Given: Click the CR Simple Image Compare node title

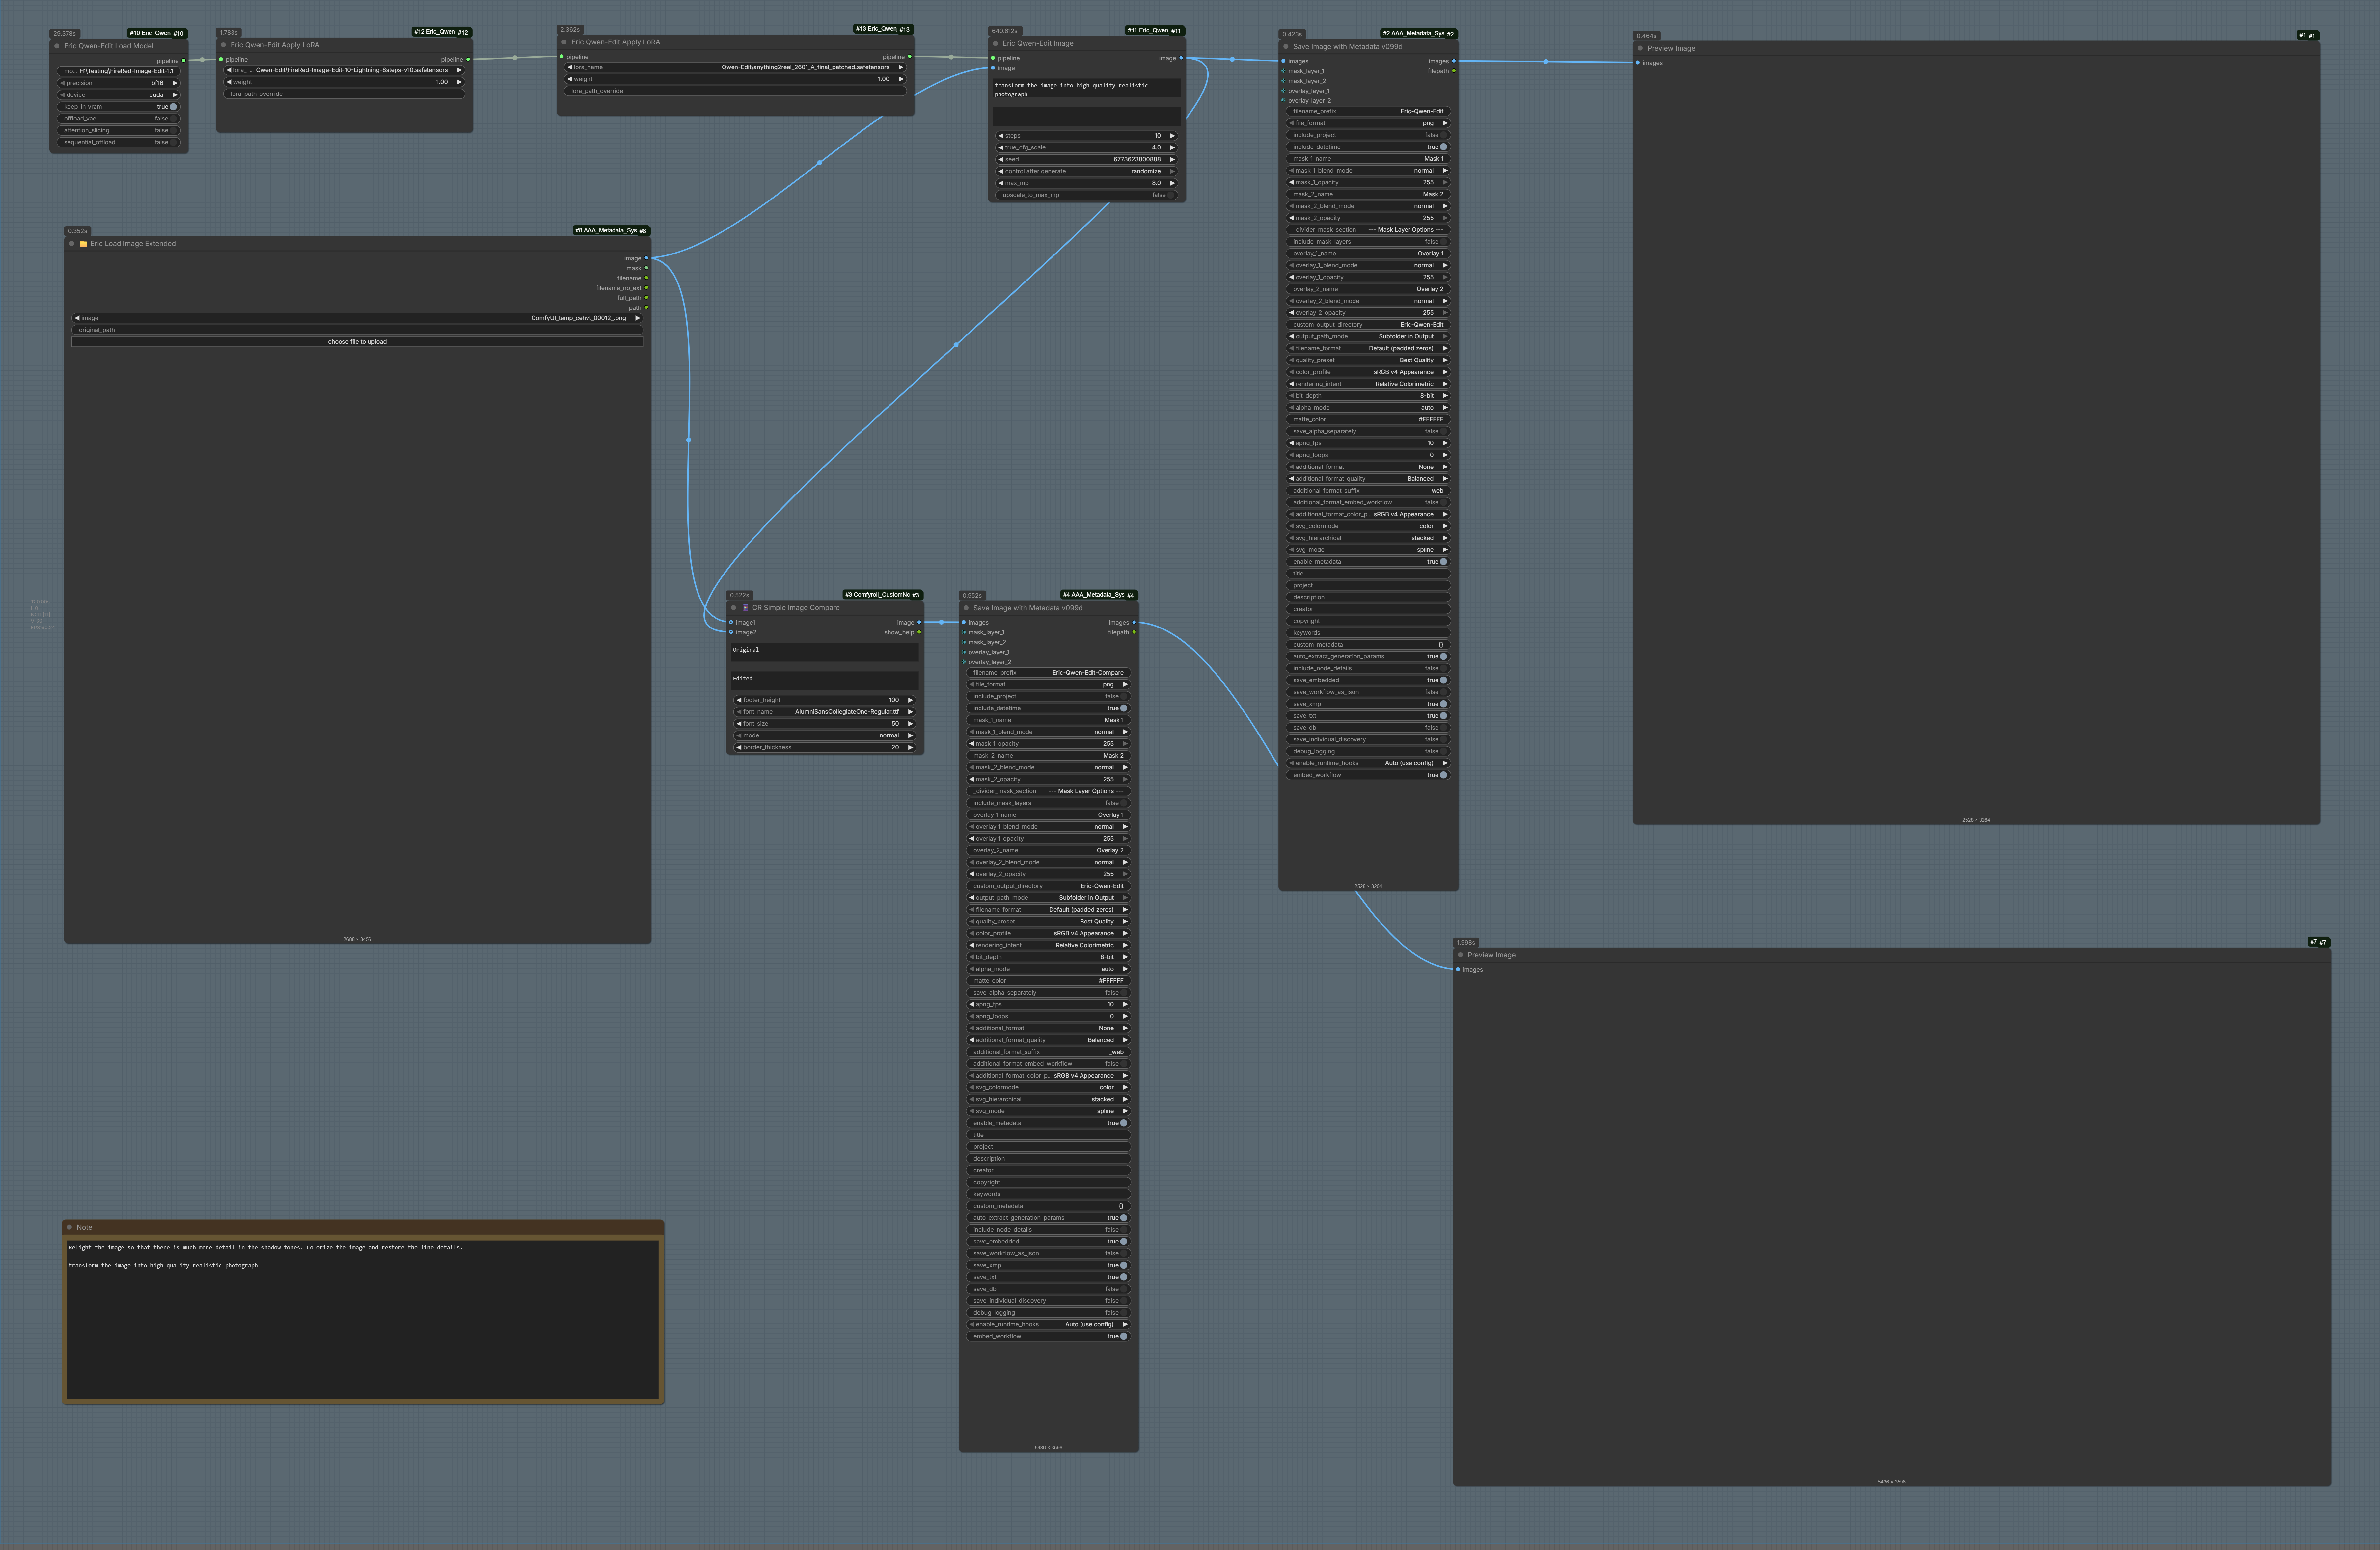Looking at the screenshot, I should coord(796,608).
